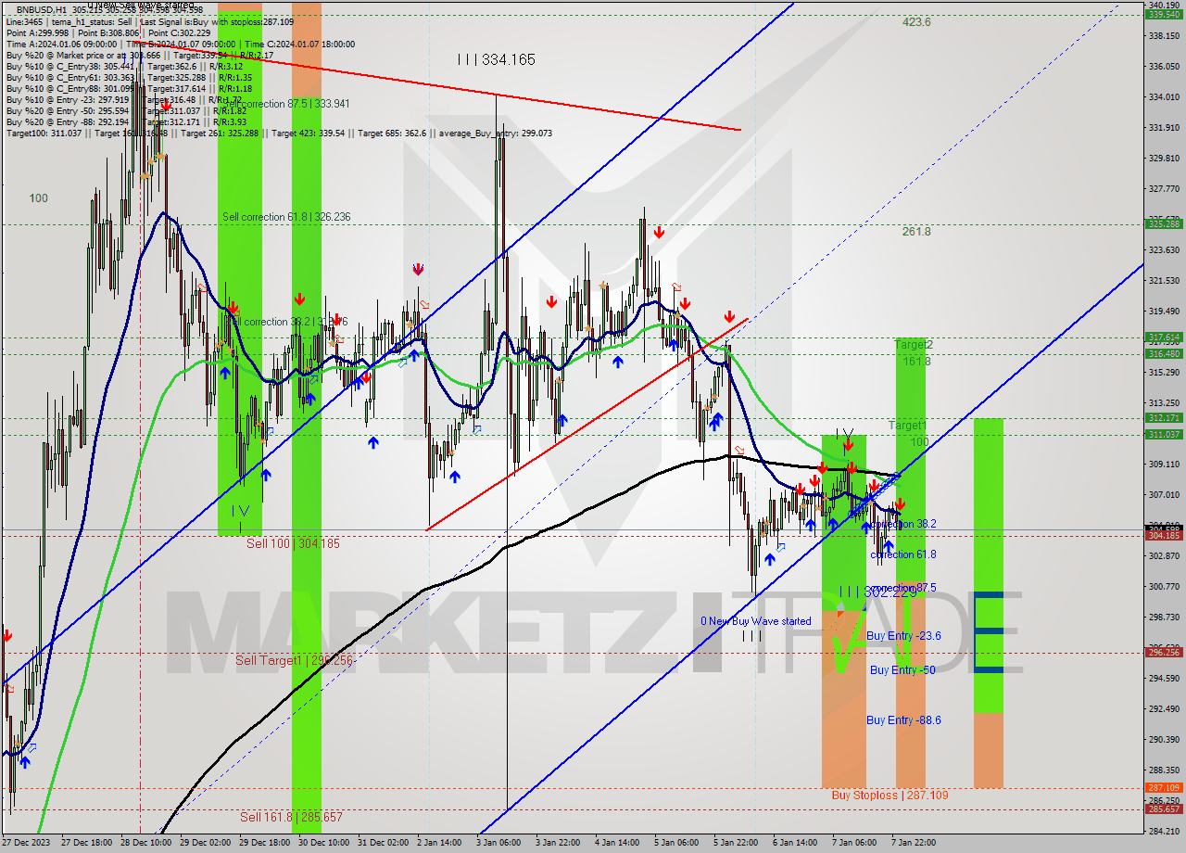Select the 'Buy Entry -88.6' label
The width and height of the screenshot is (1186, 853).
[x=903, y=719]
